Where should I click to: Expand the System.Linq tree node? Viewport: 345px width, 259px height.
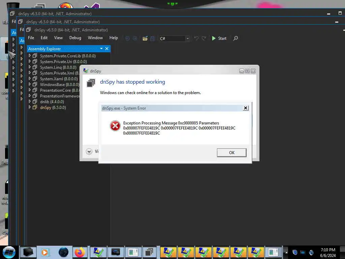pyautogui.click(x=30, y=67)
